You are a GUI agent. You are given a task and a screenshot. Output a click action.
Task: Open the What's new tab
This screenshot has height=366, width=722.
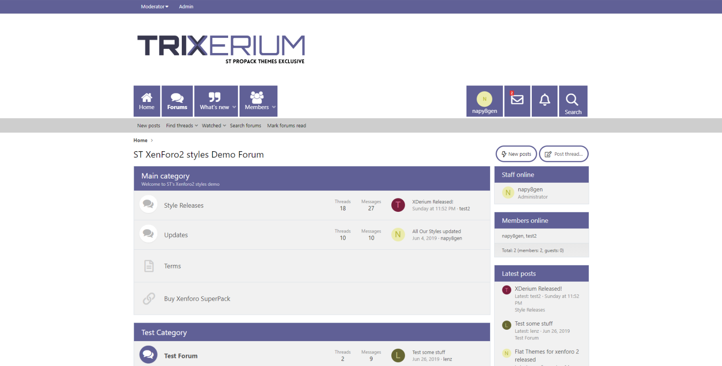[214, 101]
